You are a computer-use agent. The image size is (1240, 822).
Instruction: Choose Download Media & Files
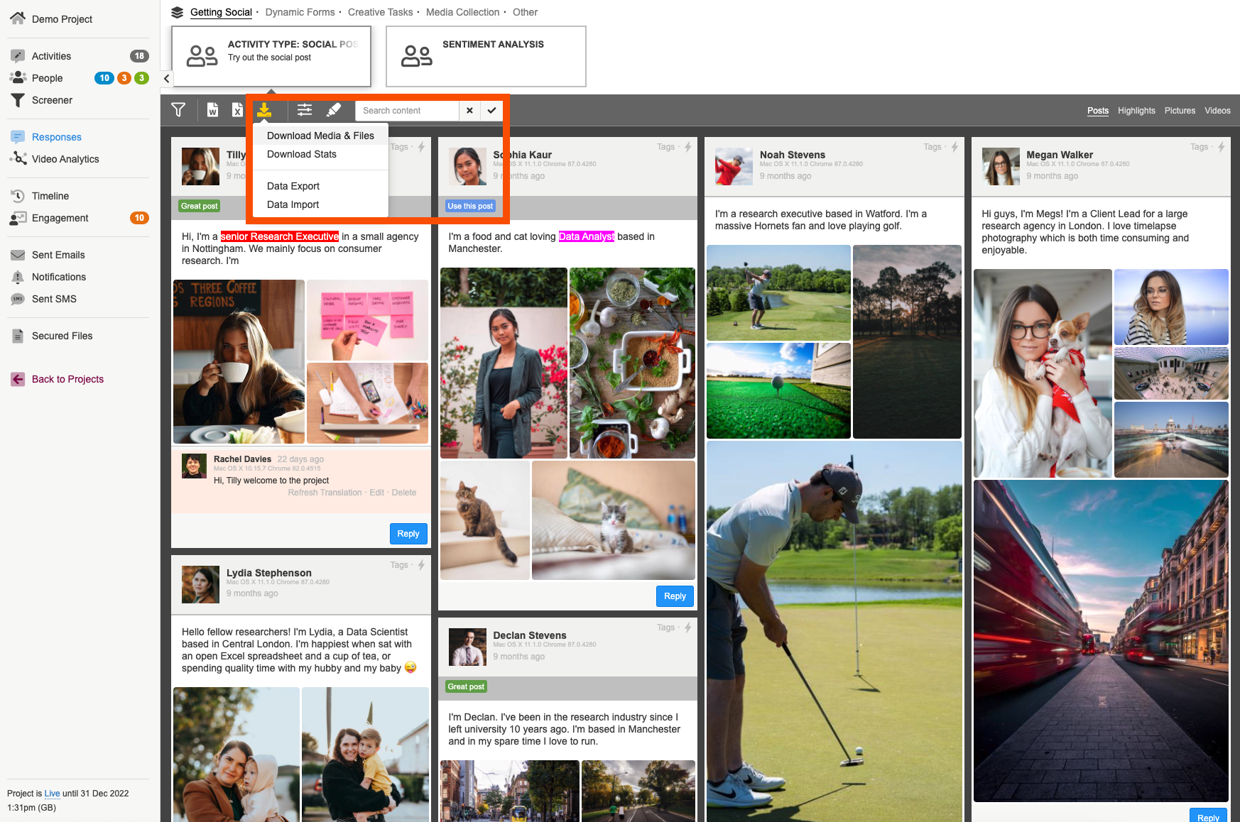click(x=320, y=136)
